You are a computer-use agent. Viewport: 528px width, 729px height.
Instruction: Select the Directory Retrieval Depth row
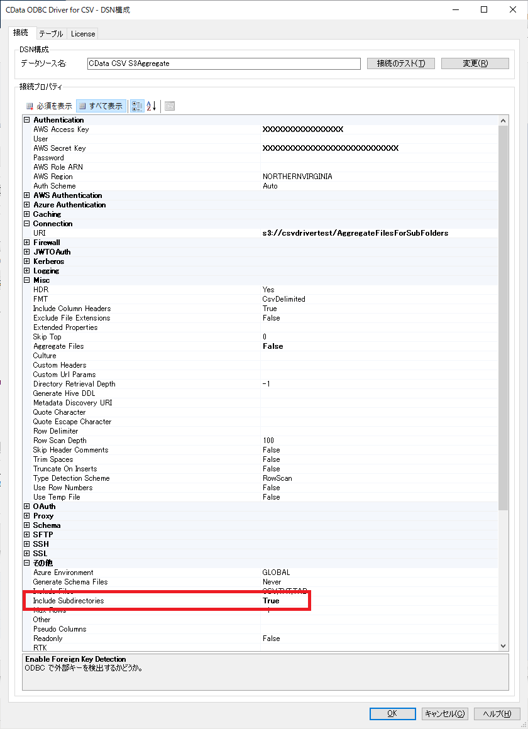click(264, 384)
